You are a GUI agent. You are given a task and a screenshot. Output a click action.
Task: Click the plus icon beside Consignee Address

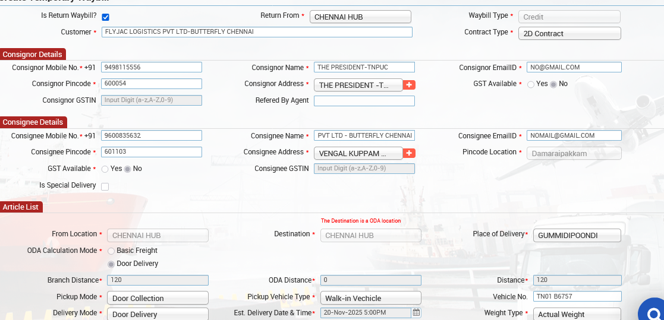(409, 153)
